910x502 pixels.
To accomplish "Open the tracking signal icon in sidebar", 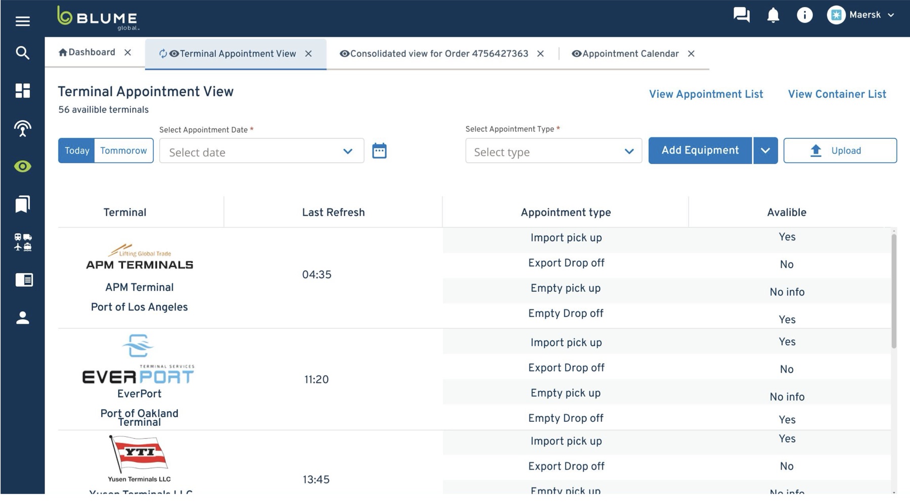I will click(22, 128).
